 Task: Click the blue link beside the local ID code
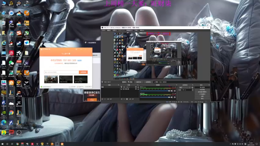(80, 61)
